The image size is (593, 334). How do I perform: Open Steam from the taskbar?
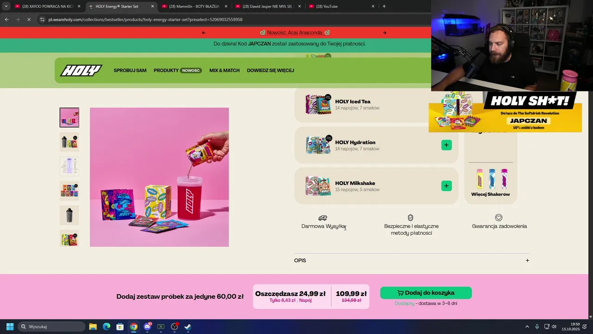188,327
